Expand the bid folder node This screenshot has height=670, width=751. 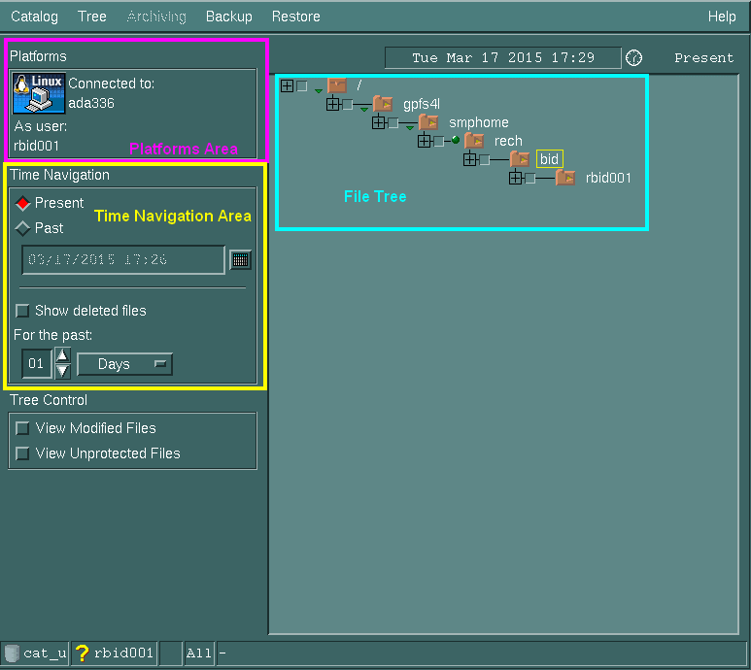[x=470, y=159]
